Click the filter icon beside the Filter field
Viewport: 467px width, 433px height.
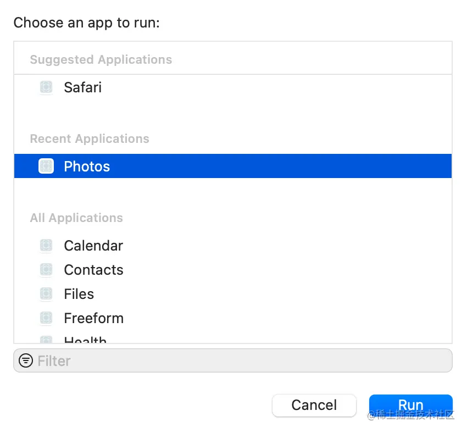tap(26, 360)
